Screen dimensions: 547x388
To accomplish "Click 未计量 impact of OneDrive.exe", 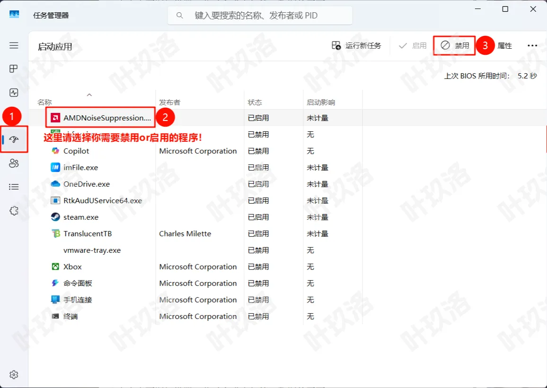I will coord(318,184).
